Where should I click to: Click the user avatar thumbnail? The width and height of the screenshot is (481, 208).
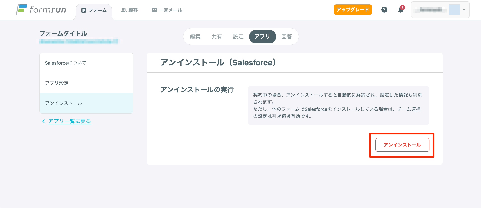pos(454,10)
